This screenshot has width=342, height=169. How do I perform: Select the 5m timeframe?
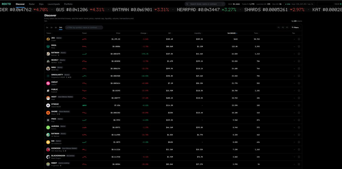coord(47,28)
